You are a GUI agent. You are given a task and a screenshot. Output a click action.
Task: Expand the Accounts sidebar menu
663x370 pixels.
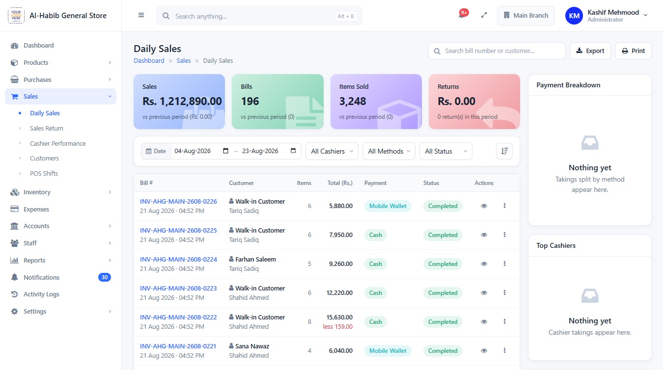click(60, 226)
